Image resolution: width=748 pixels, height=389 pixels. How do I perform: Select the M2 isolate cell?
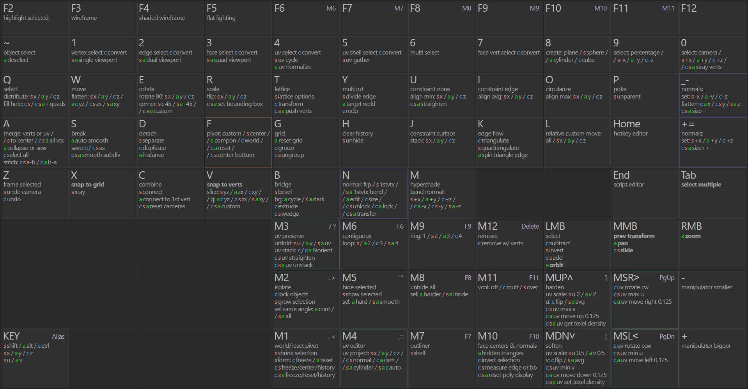click(x=306, y=299)
